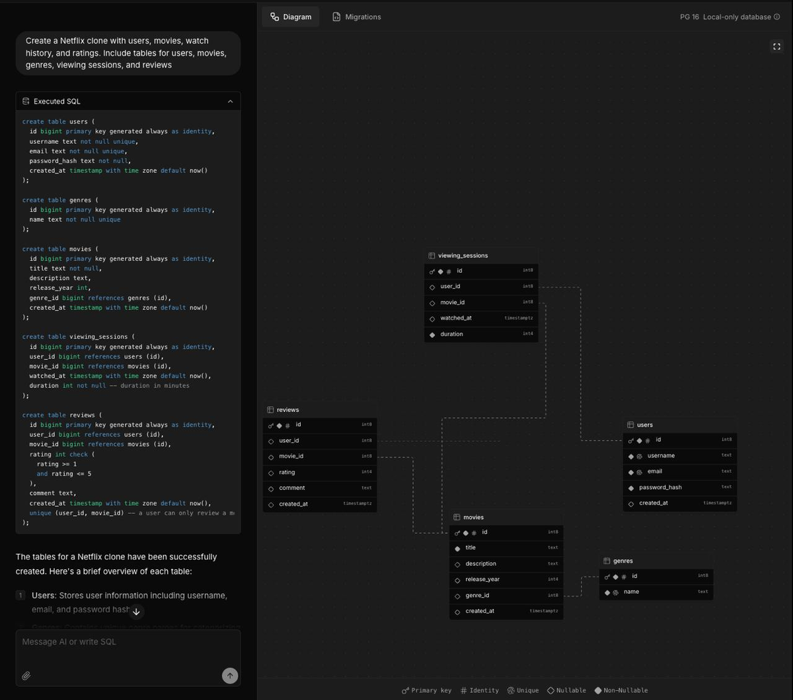Image resolution: width=793 pixels, height=700 pixels.
Task: Select the movie_id column in viewing_sessions
Action: click(x=481, y=302)
